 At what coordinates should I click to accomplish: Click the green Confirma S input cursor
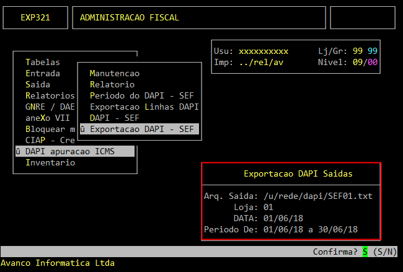tap(365, 252)
